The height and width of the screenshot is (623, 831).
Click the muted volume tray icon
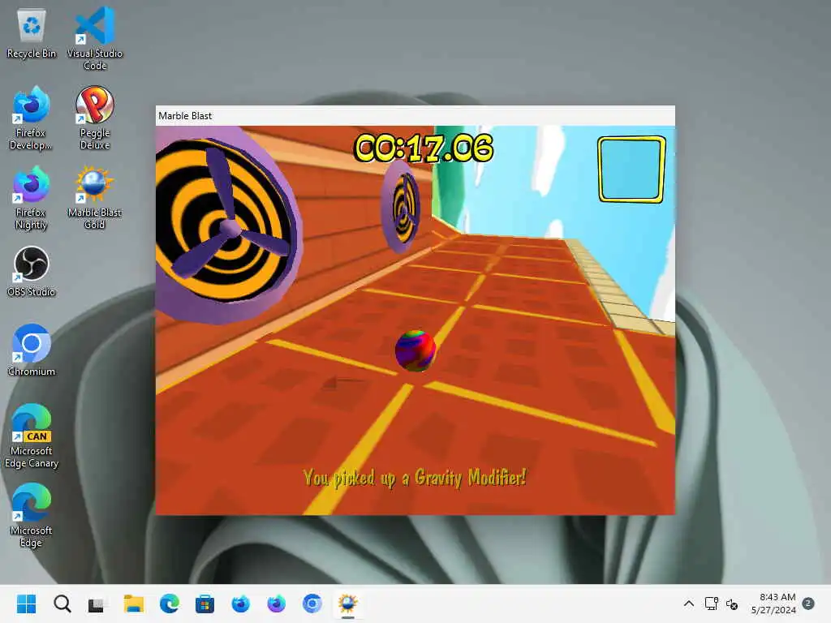point(732,604)
